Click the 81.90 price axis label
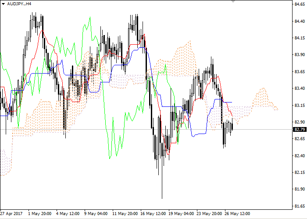This screenshot has width=307, height=219. [x=300, y=189]
